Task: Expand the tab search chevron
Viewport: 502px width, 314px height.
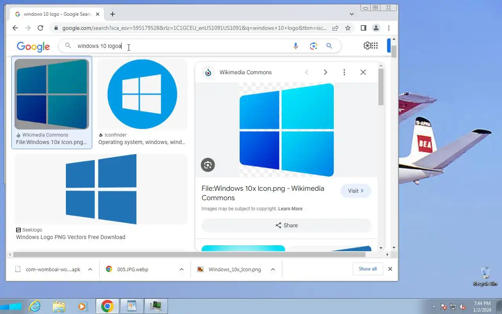Action: 352,14
